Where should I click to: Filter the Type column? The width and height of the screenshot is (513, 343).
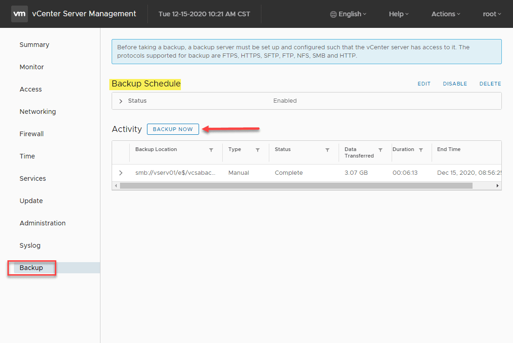point(258,150)
